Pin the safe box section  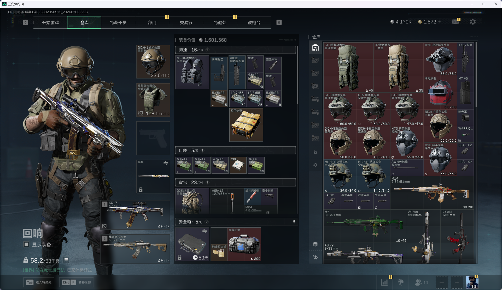pos(294,222)
